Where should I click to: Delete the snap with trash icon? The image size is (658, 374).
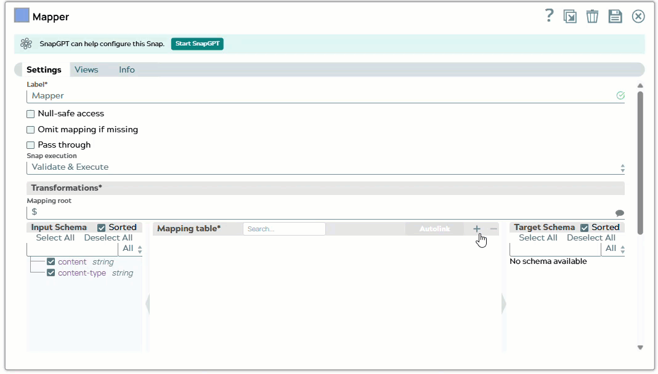[x=592, y=17]
